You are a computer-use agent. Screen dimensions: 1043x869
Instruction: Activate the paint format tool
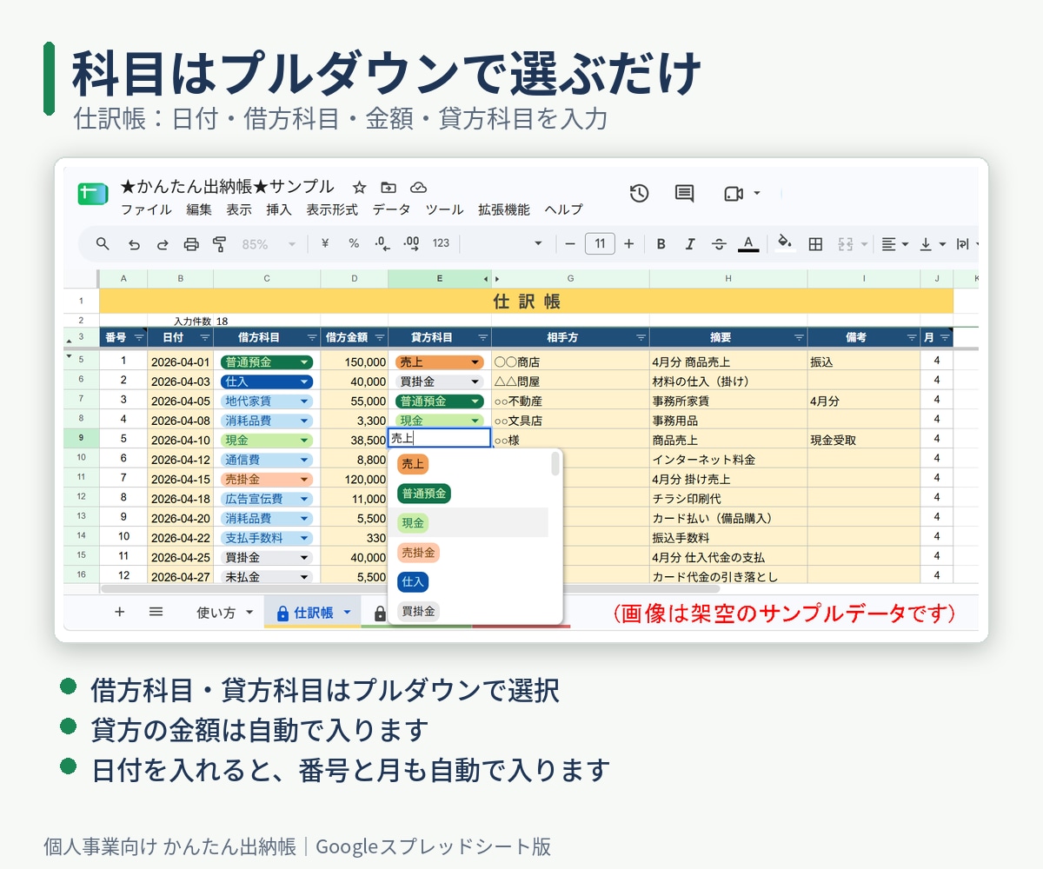pos(219,244)
